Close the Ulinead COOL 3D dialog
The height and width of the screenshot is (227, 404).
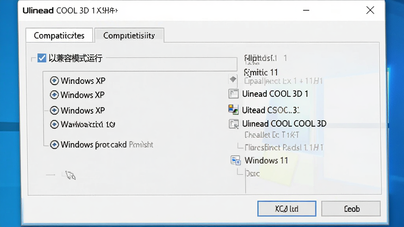370,10
